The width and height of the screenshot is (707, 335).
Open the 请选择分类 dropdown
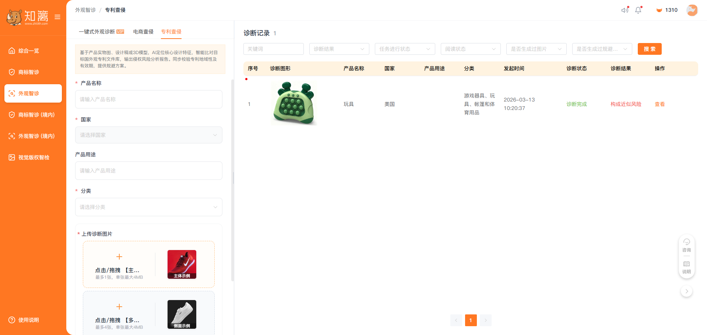[x=149, y=207]
